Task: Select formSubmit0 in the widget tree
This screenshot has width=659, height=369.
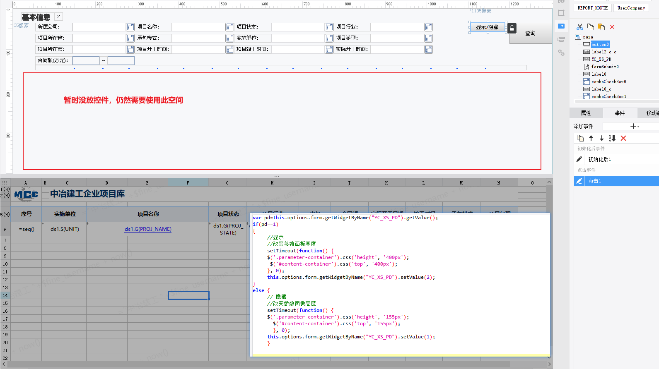Action: tap(605, 67)
